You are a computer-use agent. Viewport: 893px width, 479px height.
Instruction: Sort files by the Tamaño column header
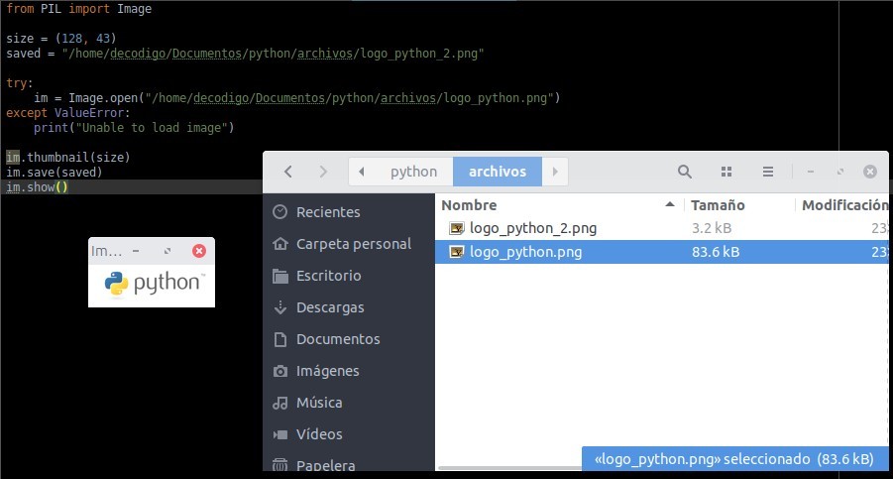[719, 204]
